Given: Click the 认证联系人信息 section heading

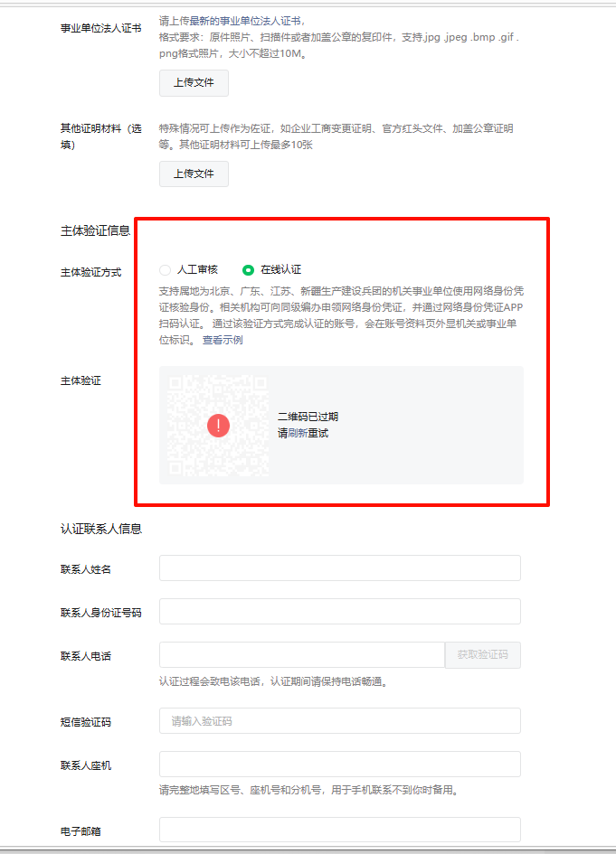Looking at the screenshot, I should [100, 529].
